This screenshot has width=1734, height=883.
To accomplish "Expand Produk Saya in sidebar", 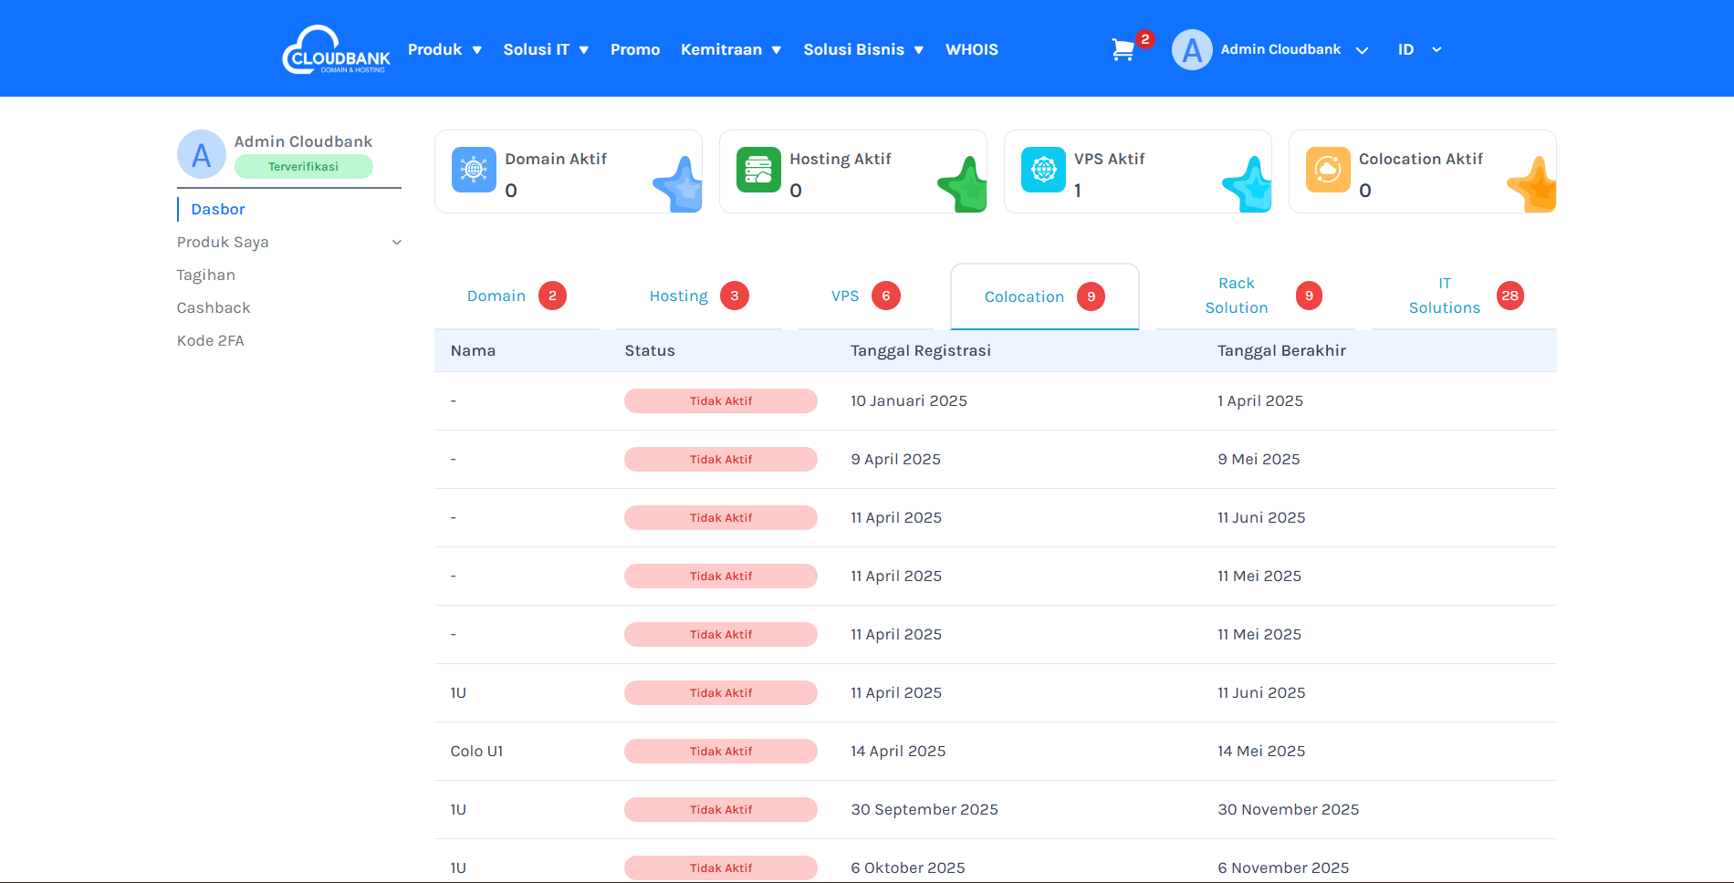I will (288, 243).
